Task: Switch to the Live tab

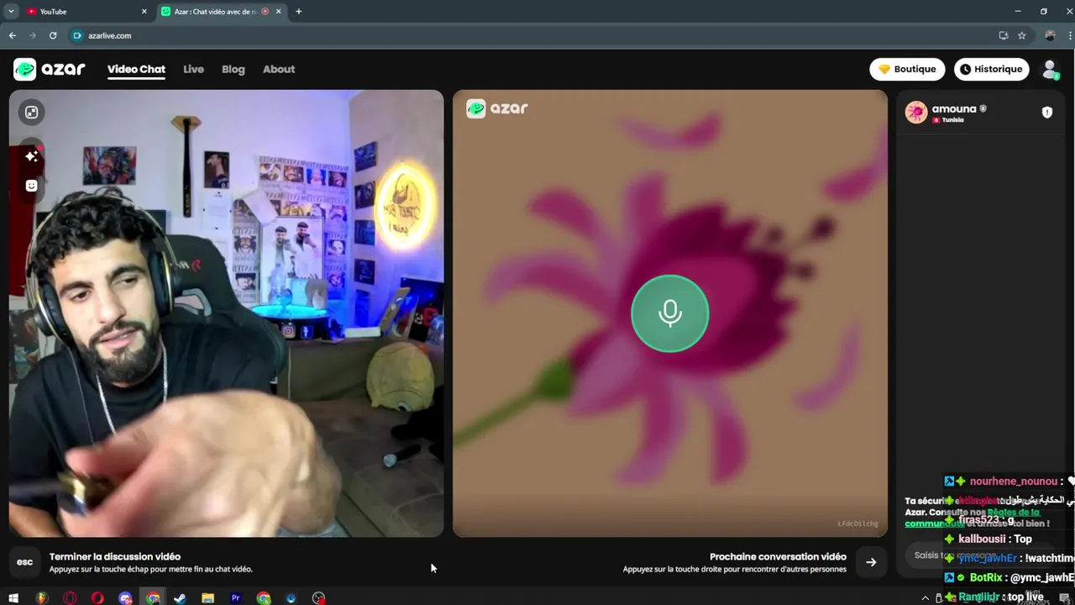Action: (193, 69)
